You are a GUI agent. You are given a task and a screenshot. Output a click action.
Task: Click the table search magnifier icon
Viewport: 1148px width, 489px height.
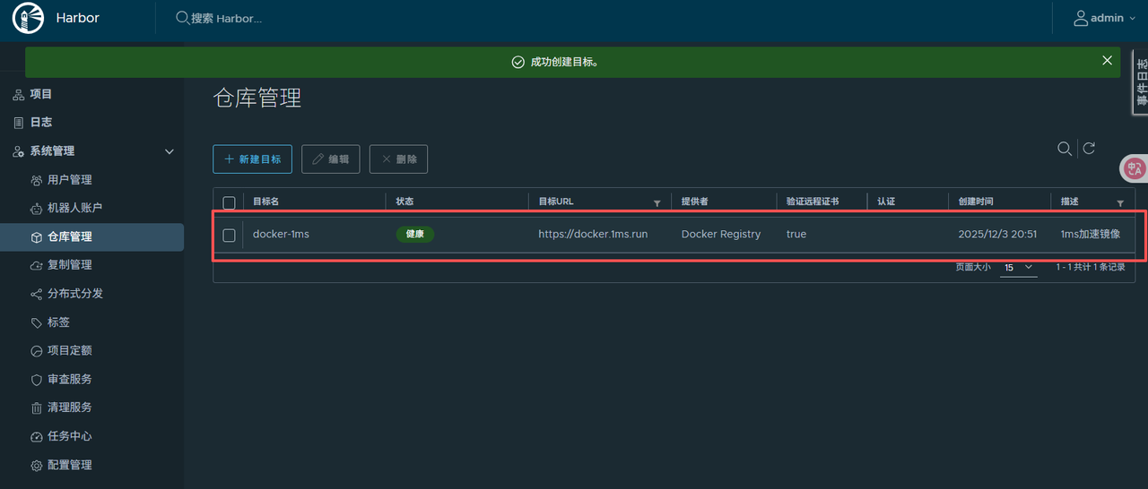click(x=1065, y=149)
